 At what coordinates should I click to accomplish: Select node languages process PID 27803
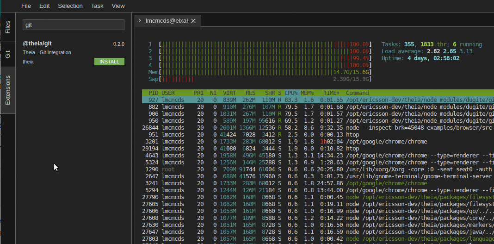318,238
